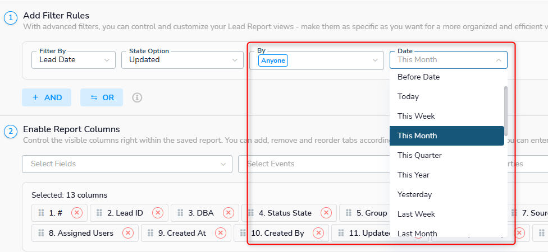548x252 pixels.
Task: Click the 'Enable Report Columns' heading
Action: [71, 129]
